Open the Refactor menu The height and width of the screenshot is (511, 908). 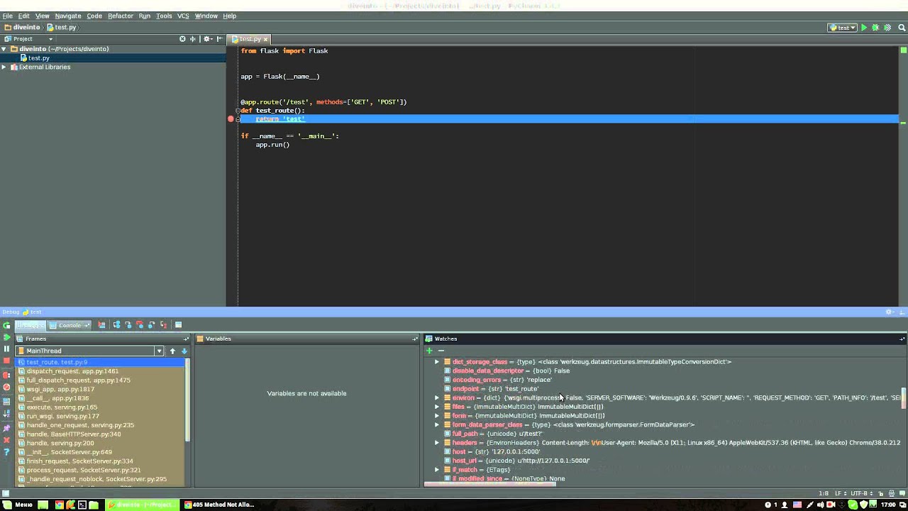point(120,16)
